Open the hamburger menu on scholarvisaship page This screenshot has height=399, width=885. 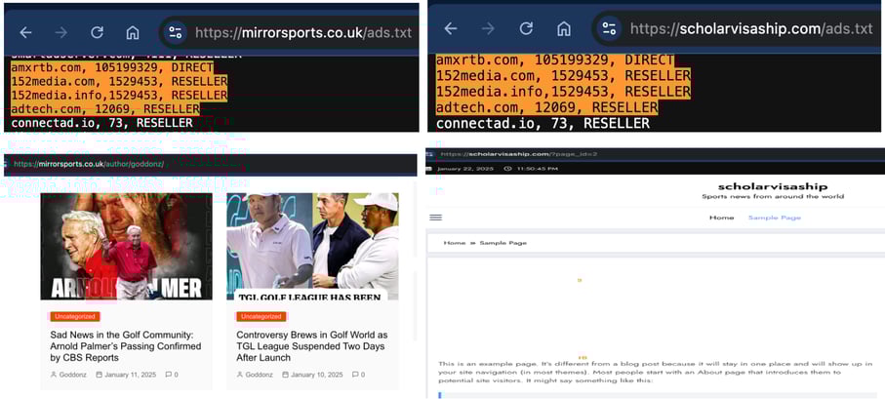(435, 218)
